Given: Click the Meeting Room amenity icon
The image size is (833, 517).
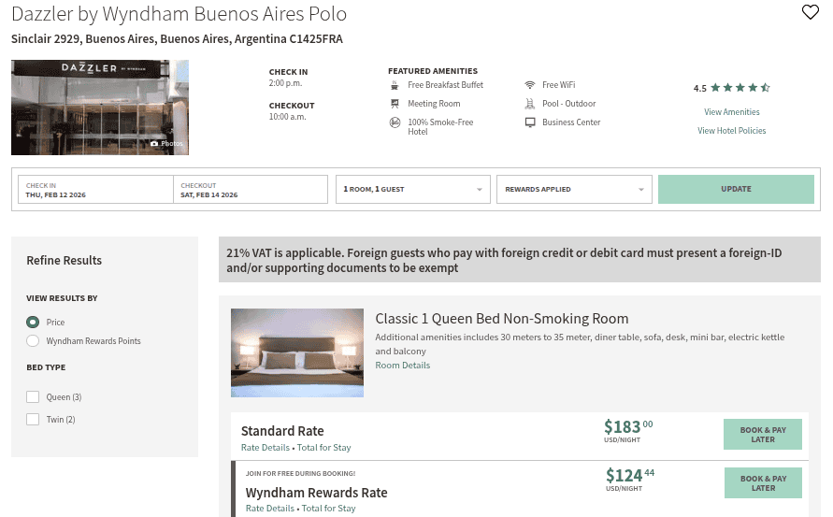Looking at the screenshot, I should pos(395,104).
